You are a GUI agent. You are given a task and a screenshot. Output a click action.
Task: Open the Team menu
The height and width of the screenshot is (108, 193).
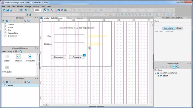pos(43,6)
